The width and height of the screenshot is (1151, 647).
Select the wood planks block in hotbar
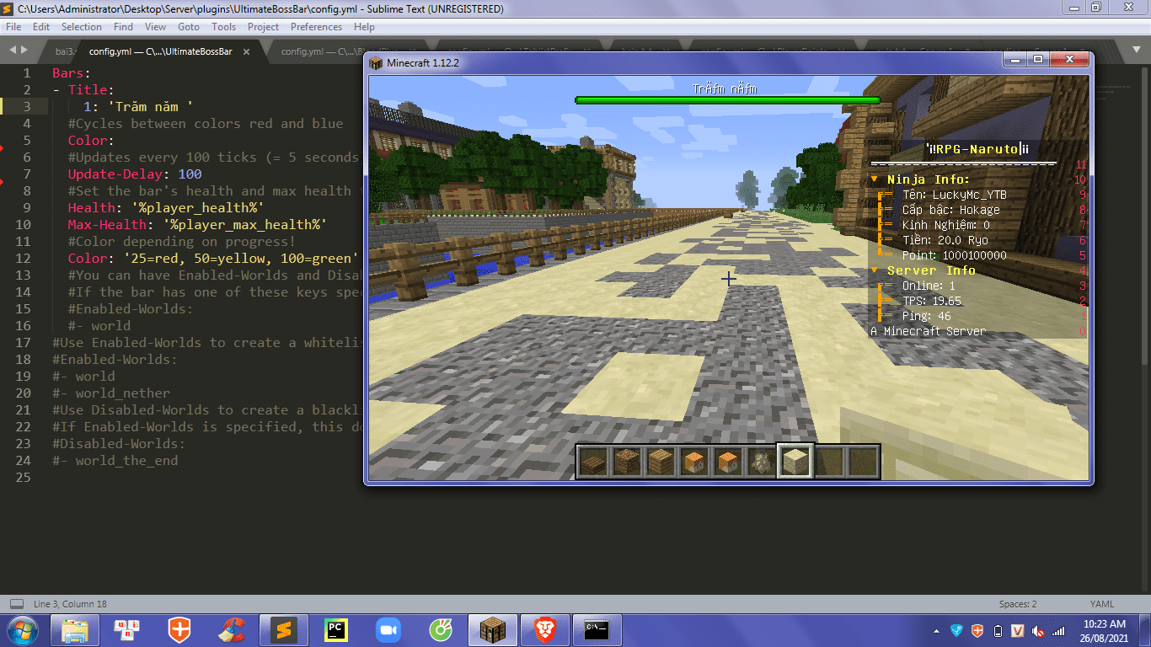point(661,462)
